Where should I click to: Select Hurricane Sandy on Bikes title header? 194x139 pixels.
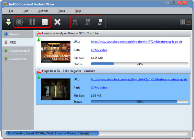click(113, 33)
